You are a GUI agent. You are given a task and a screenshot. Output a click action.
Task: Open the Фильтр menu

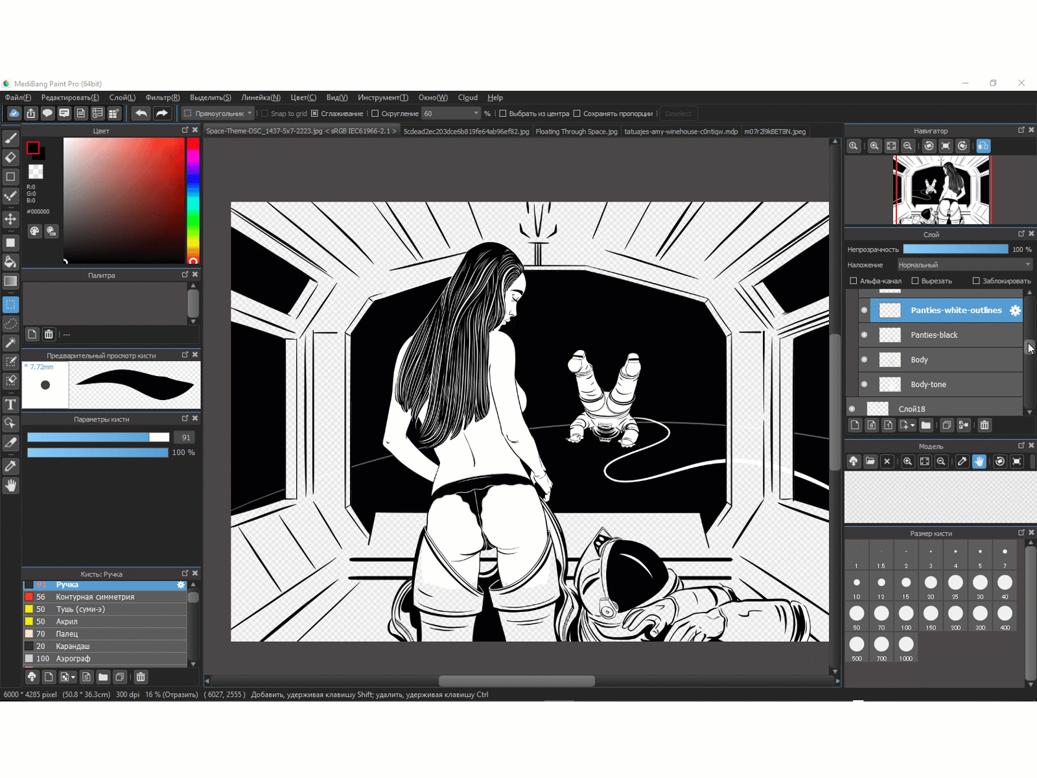point(163,97)
